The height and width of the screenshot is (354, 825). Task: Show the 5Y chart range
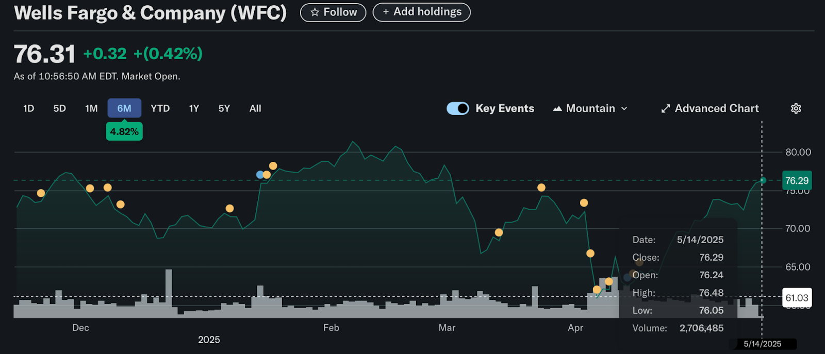click(x=224, y=108)
